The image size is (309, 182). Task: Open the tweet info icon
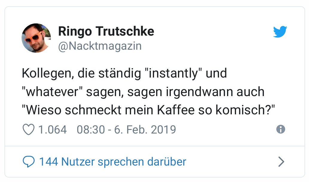click(x=281, y=129)
